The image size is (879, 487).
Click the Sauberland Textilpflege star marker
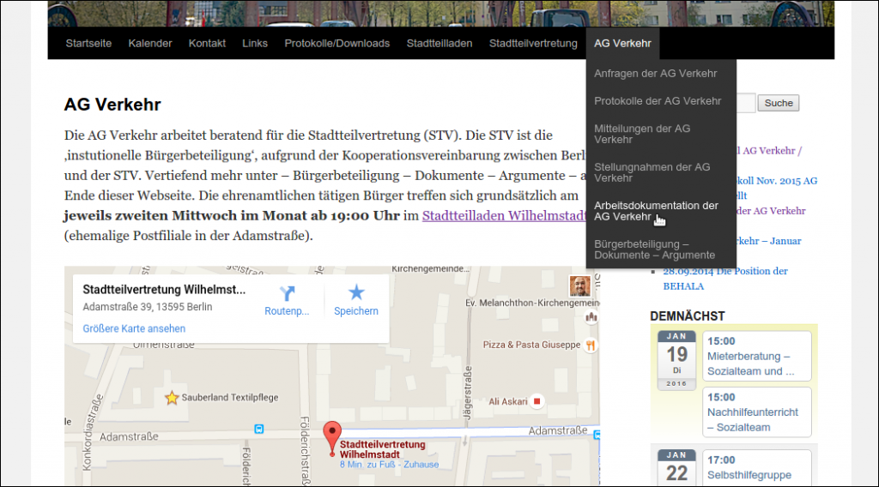coord(172,398)
